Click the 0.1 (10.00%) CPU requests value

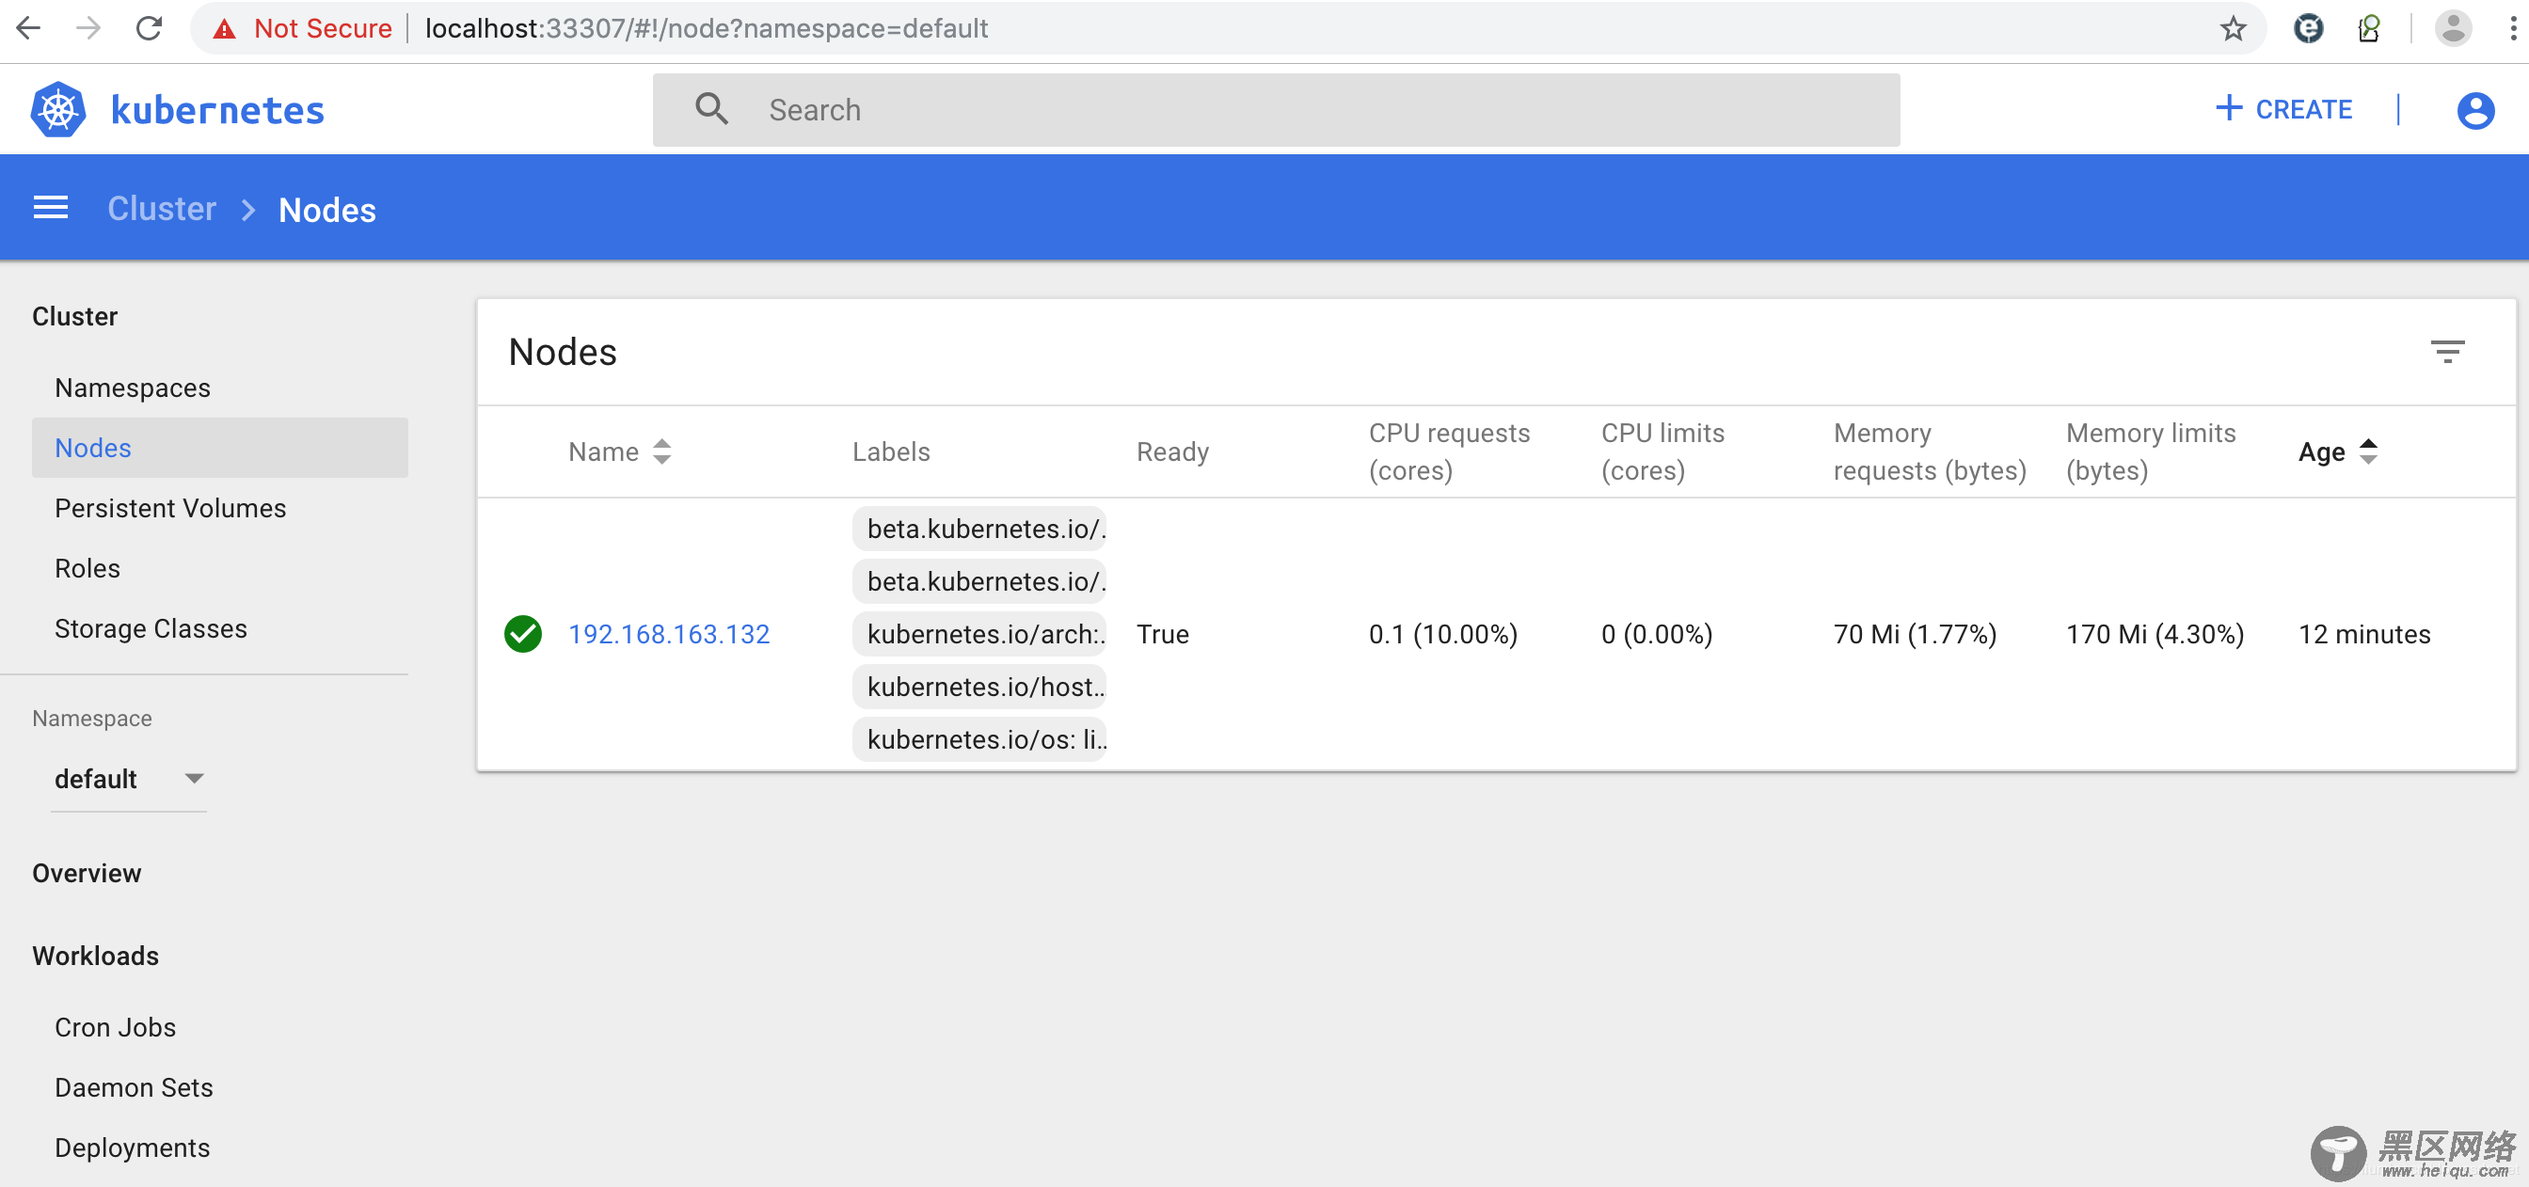(1443, 634)
